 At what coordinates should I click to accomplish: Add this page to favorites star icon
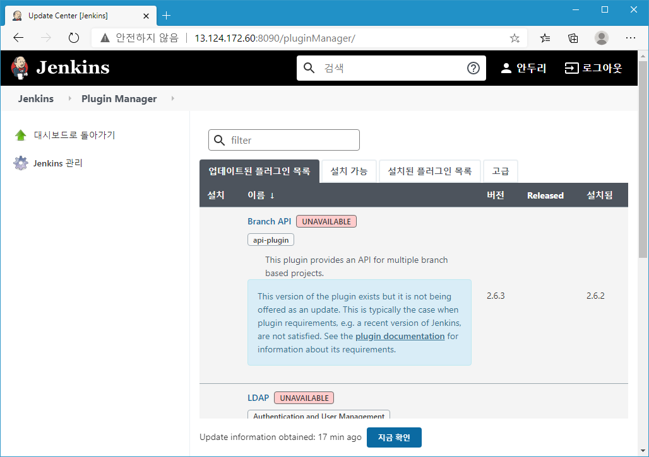pyautogui.click(x=515, y=38)
